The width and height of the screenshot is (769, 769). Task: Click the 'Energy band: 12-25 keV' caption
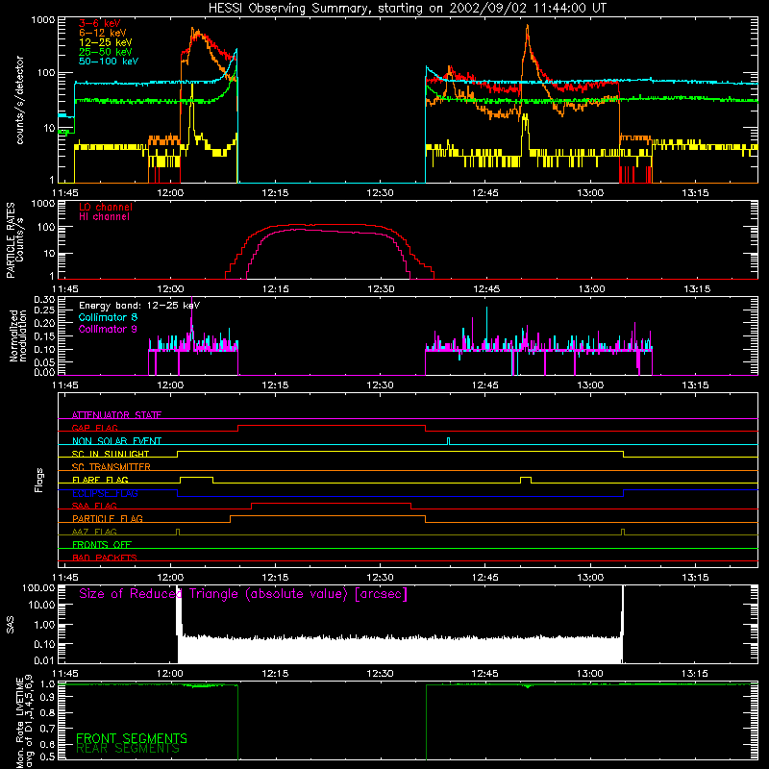coord(139,306)
